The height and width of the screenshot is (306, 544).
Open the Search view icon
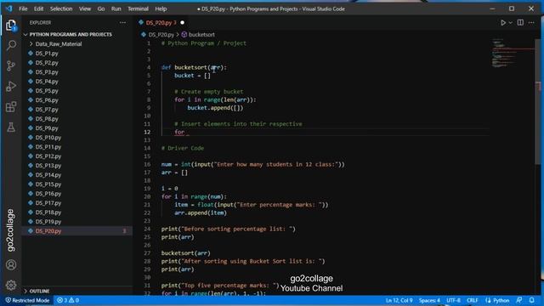[x=11, y=45]
